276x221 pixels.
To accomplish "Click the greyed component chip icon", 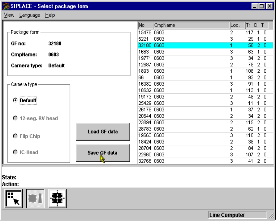I will (x=35, y=199).
